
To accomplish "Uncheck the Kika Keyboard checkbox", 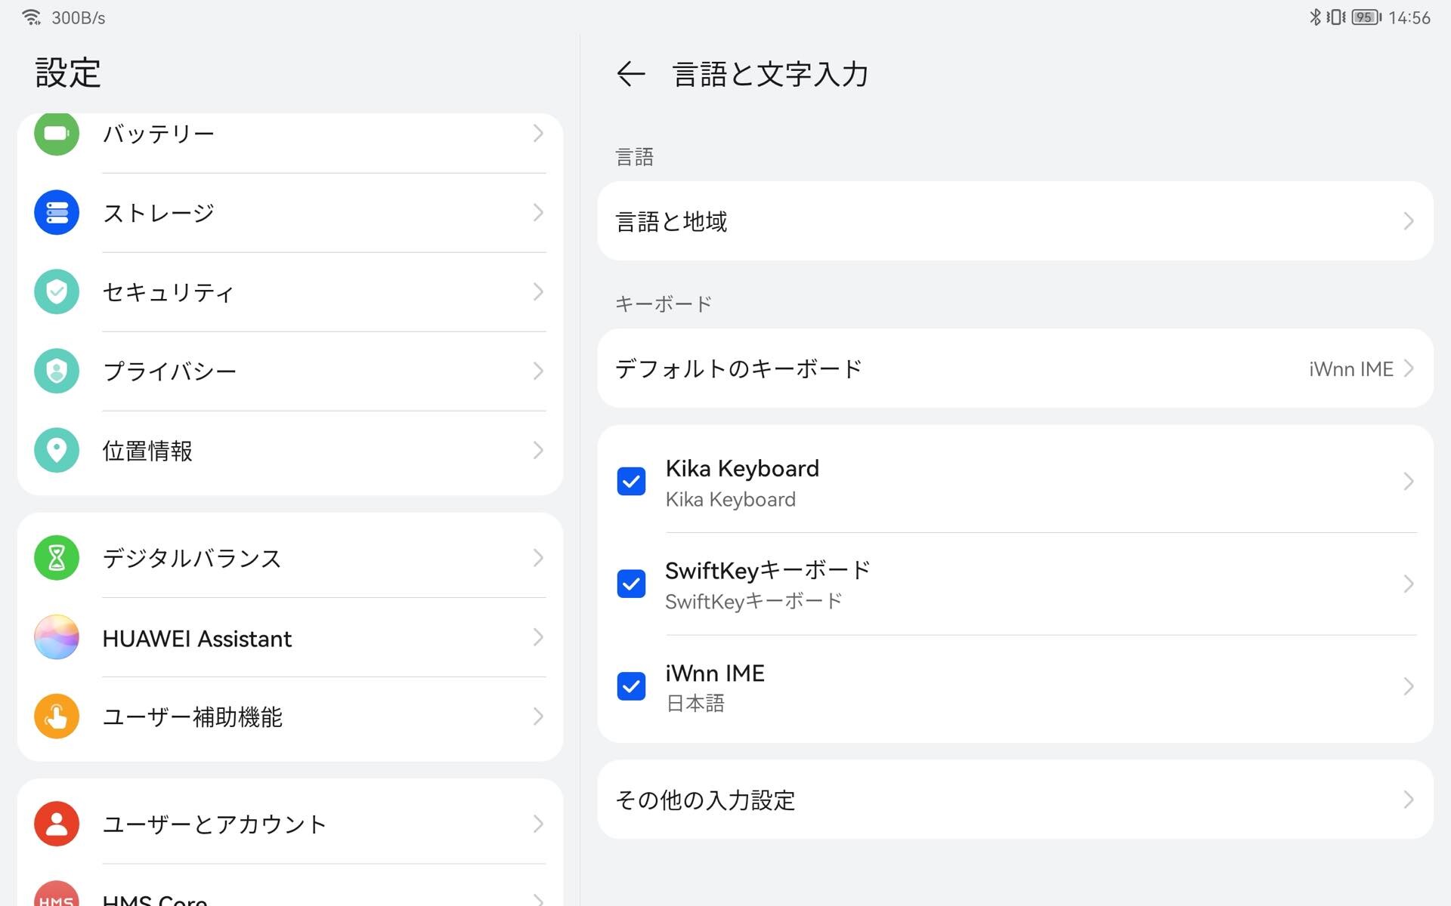I will [631, 482].
